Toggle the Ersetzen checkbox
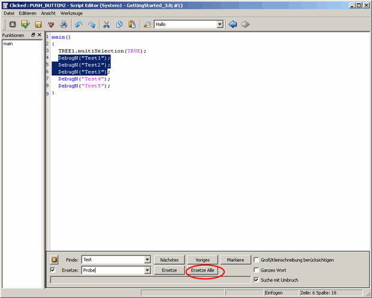This screenshot has height=298, width=372. point(53,270)
